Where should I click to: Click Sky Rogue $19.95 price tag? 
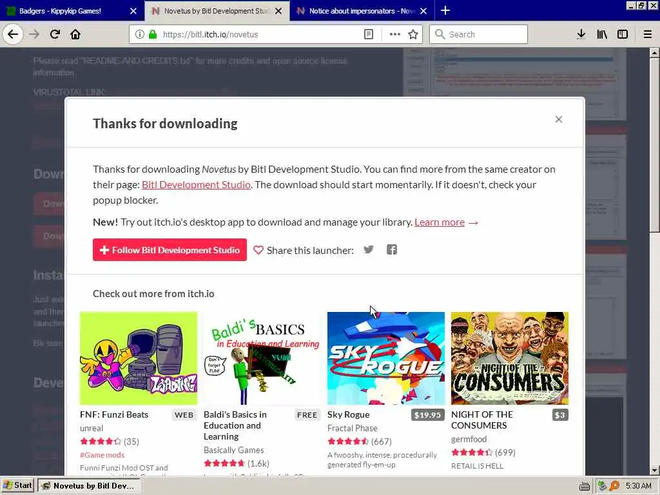pyautogui.click(x=428, y=415)
